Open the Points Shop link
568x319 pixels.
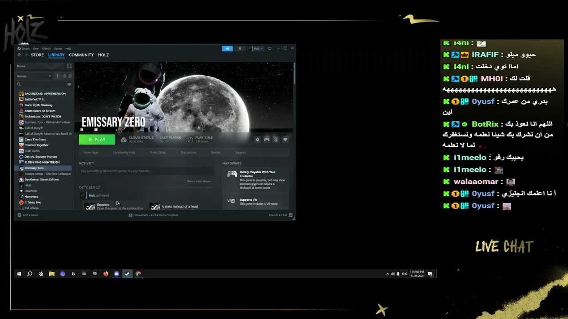pos(158,152)
